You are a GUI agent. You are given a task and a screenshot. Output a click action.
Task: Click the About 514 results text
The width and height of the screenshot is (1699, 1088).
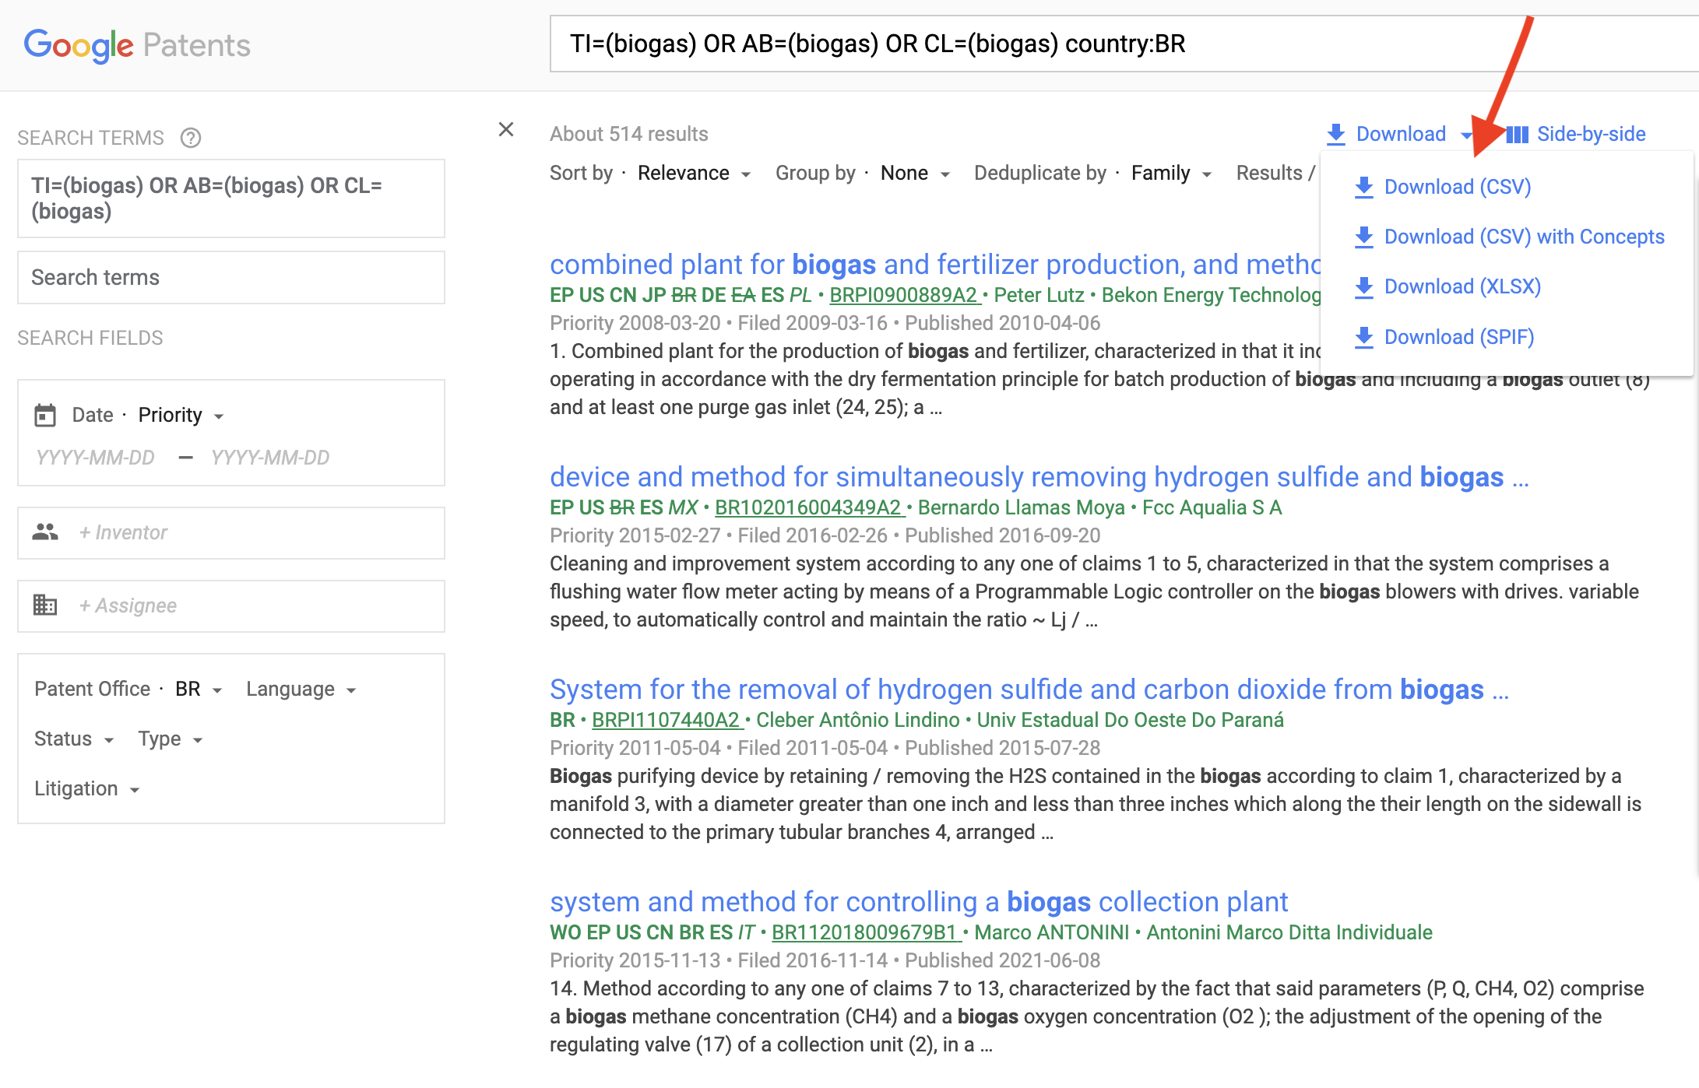tap(628, 134)
